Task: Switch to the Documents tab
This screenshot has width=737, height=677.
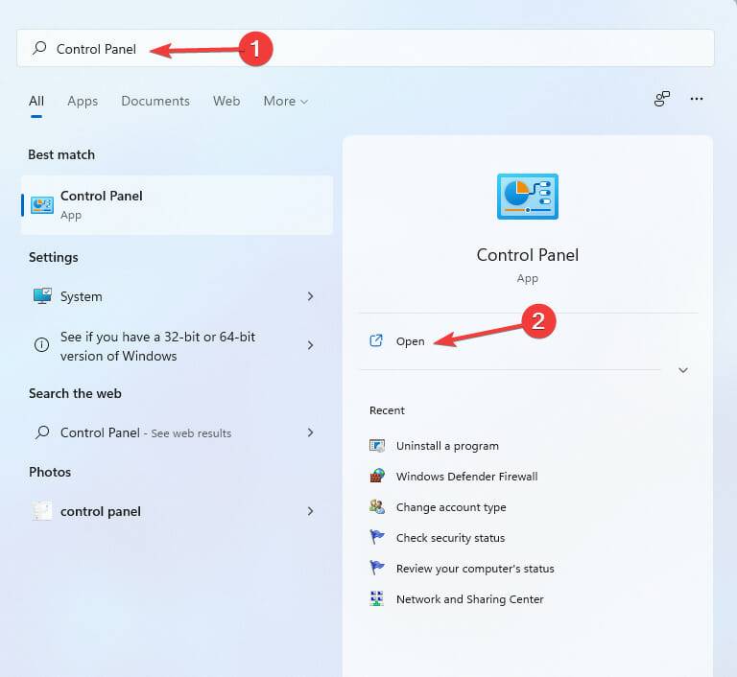Action: [x=155, y=101]
